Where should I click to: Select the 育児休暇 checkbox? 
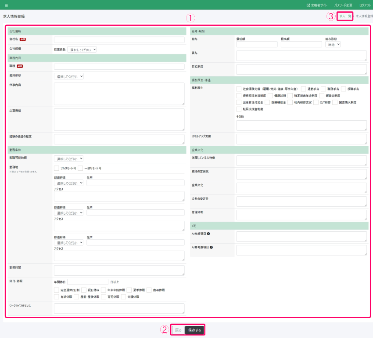click(104, 297)
